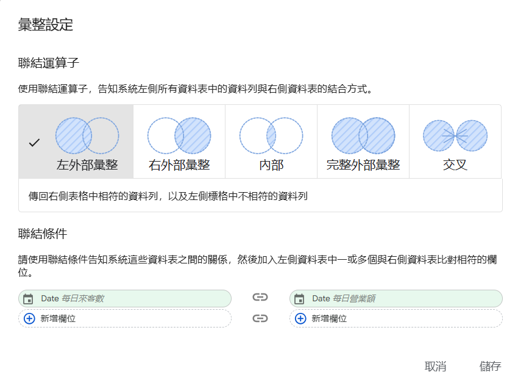Click the 彙整設定 dialog title
This screenshot has height=383, width=518.
[46, 24]
